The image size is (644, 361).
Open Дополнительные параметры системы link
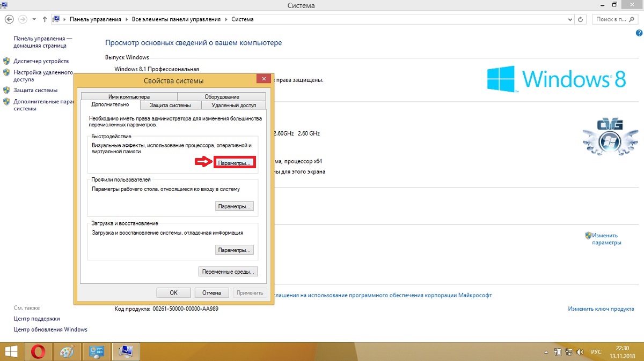click(x=43, y=104)
